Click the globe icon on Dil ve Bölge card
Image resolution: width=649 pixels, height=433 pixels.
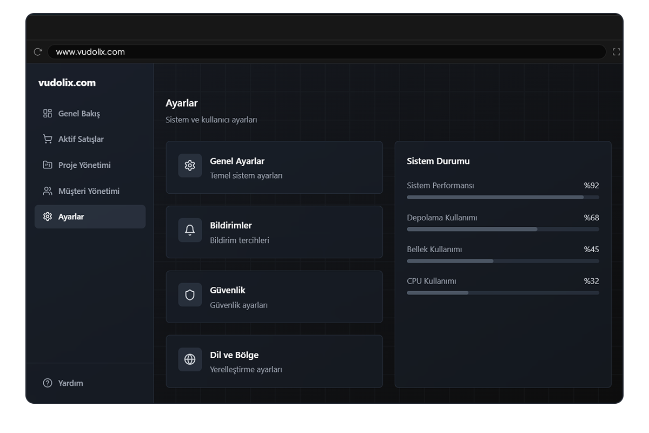pos(190,359)
